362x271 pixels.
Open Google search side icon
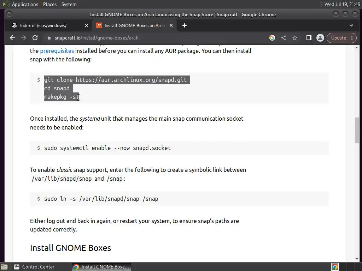pos(272,38)
